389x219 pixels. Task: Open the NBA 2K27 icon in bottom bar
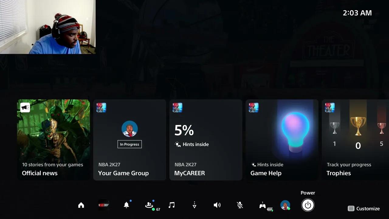[x=104, y=205]
